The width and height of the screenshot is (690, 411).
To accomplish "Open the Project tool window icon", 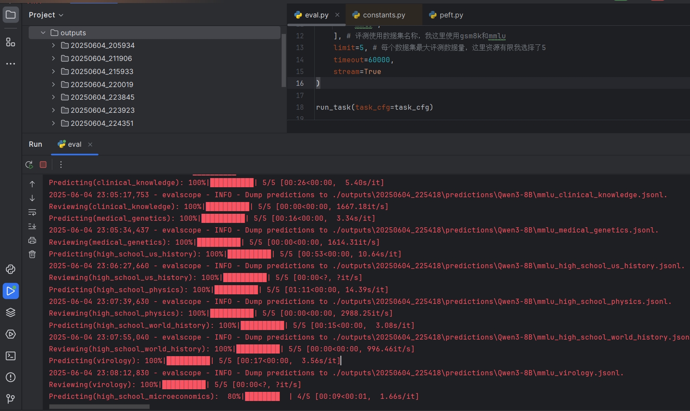I will pyautogui.click(x=10, y=15).
